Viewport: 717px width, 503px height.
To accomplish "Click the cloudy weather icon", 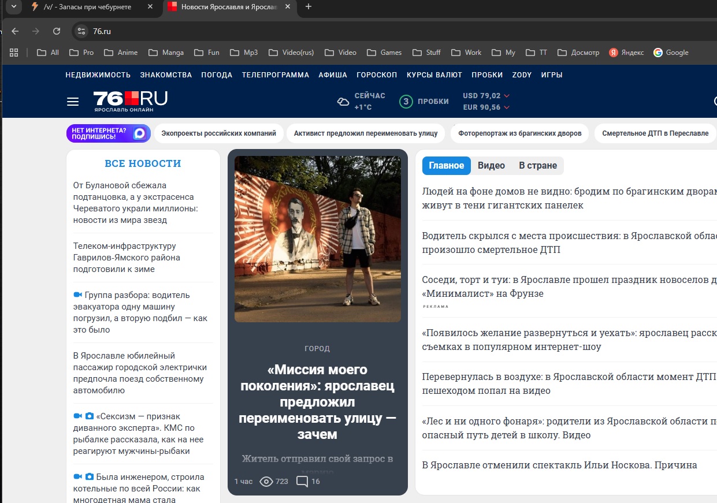I will click(343, 102).
